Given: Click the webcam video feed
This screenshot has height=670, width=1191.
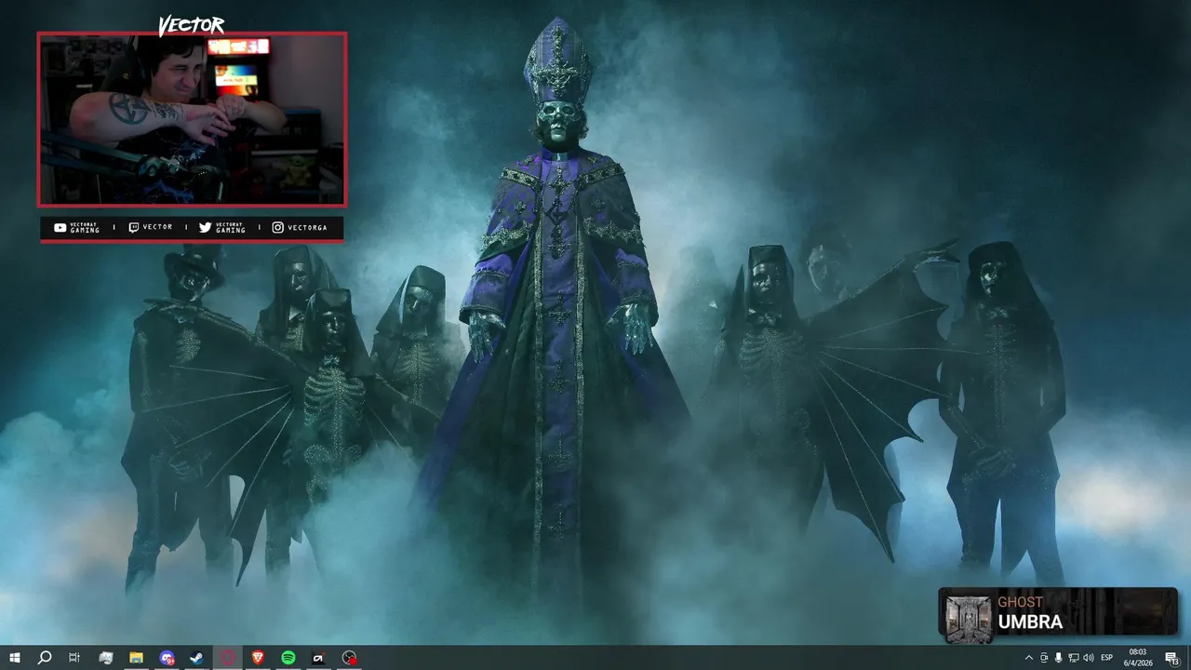Looking at the screenshot, I should click(x=192, y=119).
